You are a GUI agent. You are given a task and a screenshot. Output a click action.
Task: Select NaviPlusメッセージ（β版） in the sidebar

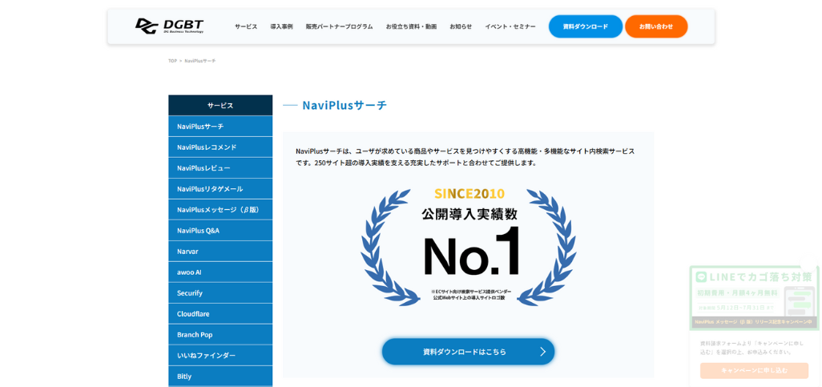tap(220, 209)
